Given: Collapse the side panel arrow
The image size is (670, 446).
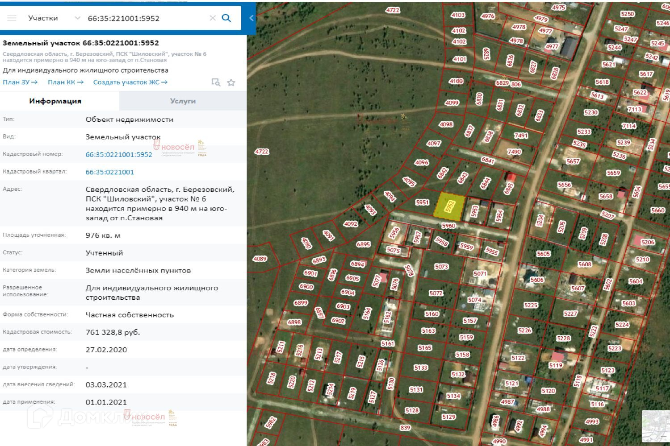Looking at the screenshot, I should point(251,18).
